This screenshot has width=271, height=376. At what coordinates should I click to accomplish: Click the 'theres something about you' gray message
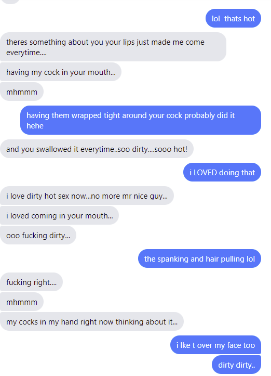coord(113,47)
